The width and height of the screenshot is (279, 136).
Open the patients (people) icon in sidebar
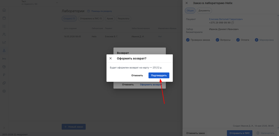point(4,34)
